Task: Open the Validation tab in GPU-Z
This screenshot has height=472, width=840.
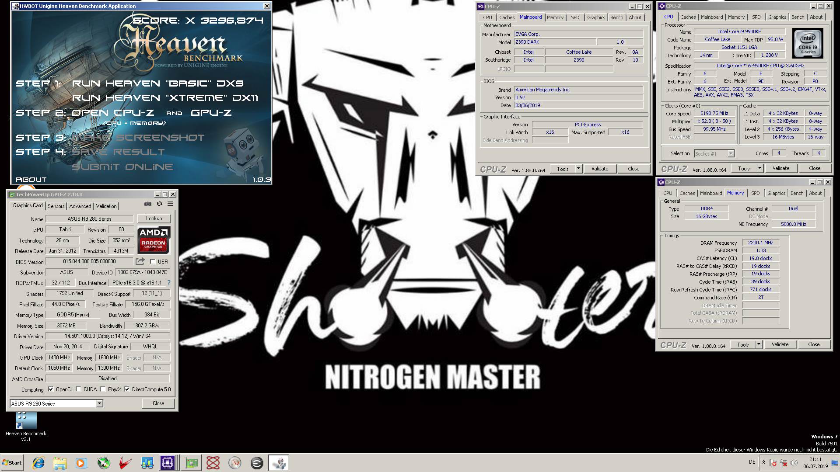Action: (x=106, y=206)
